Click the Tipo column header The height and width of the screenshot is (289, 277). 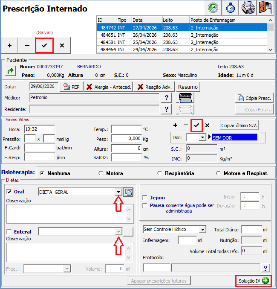[x=124, y=20]
